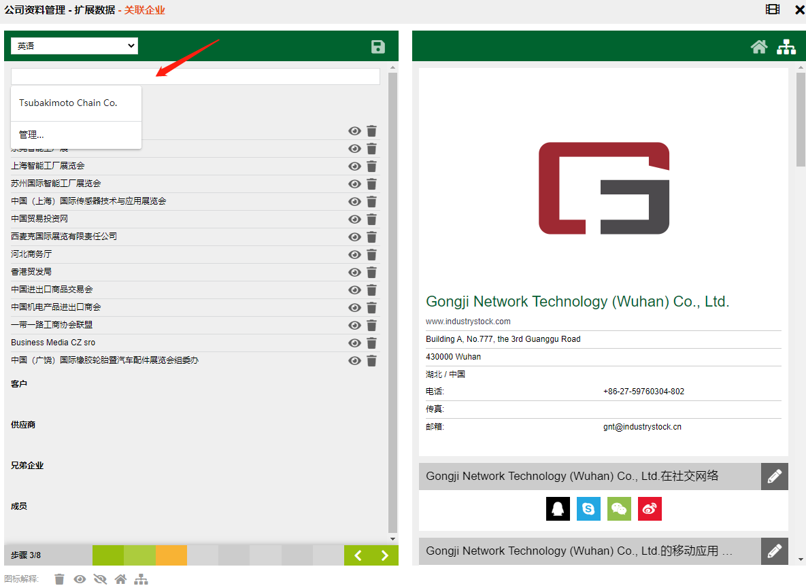
Task: Delete 上海智能工厂展览会 with trash icon
Action: pos(371,166)
